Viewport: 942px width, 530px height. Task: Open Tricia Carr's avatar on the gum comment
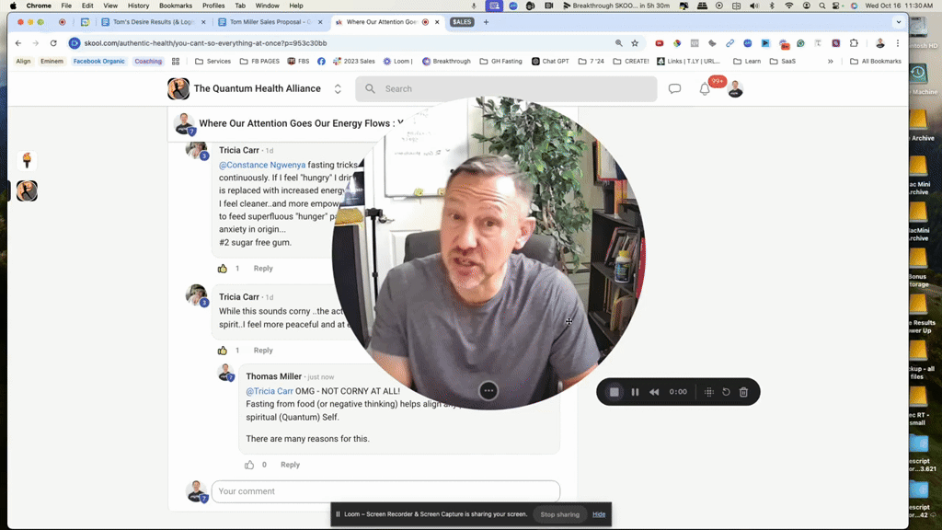pos(196,150)
